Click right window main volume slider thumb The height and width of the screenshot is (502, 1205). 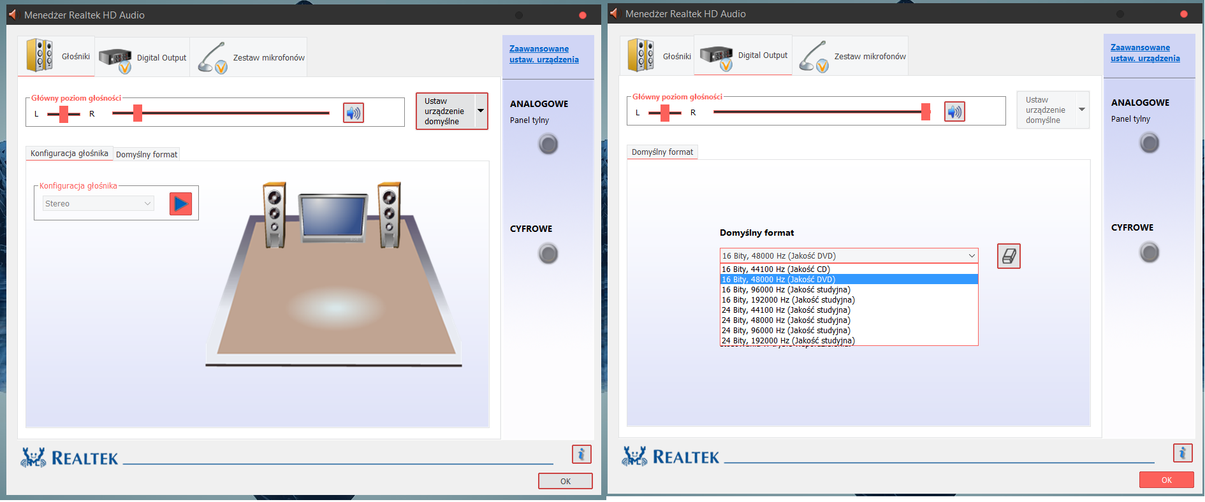[x=926, y=112]
